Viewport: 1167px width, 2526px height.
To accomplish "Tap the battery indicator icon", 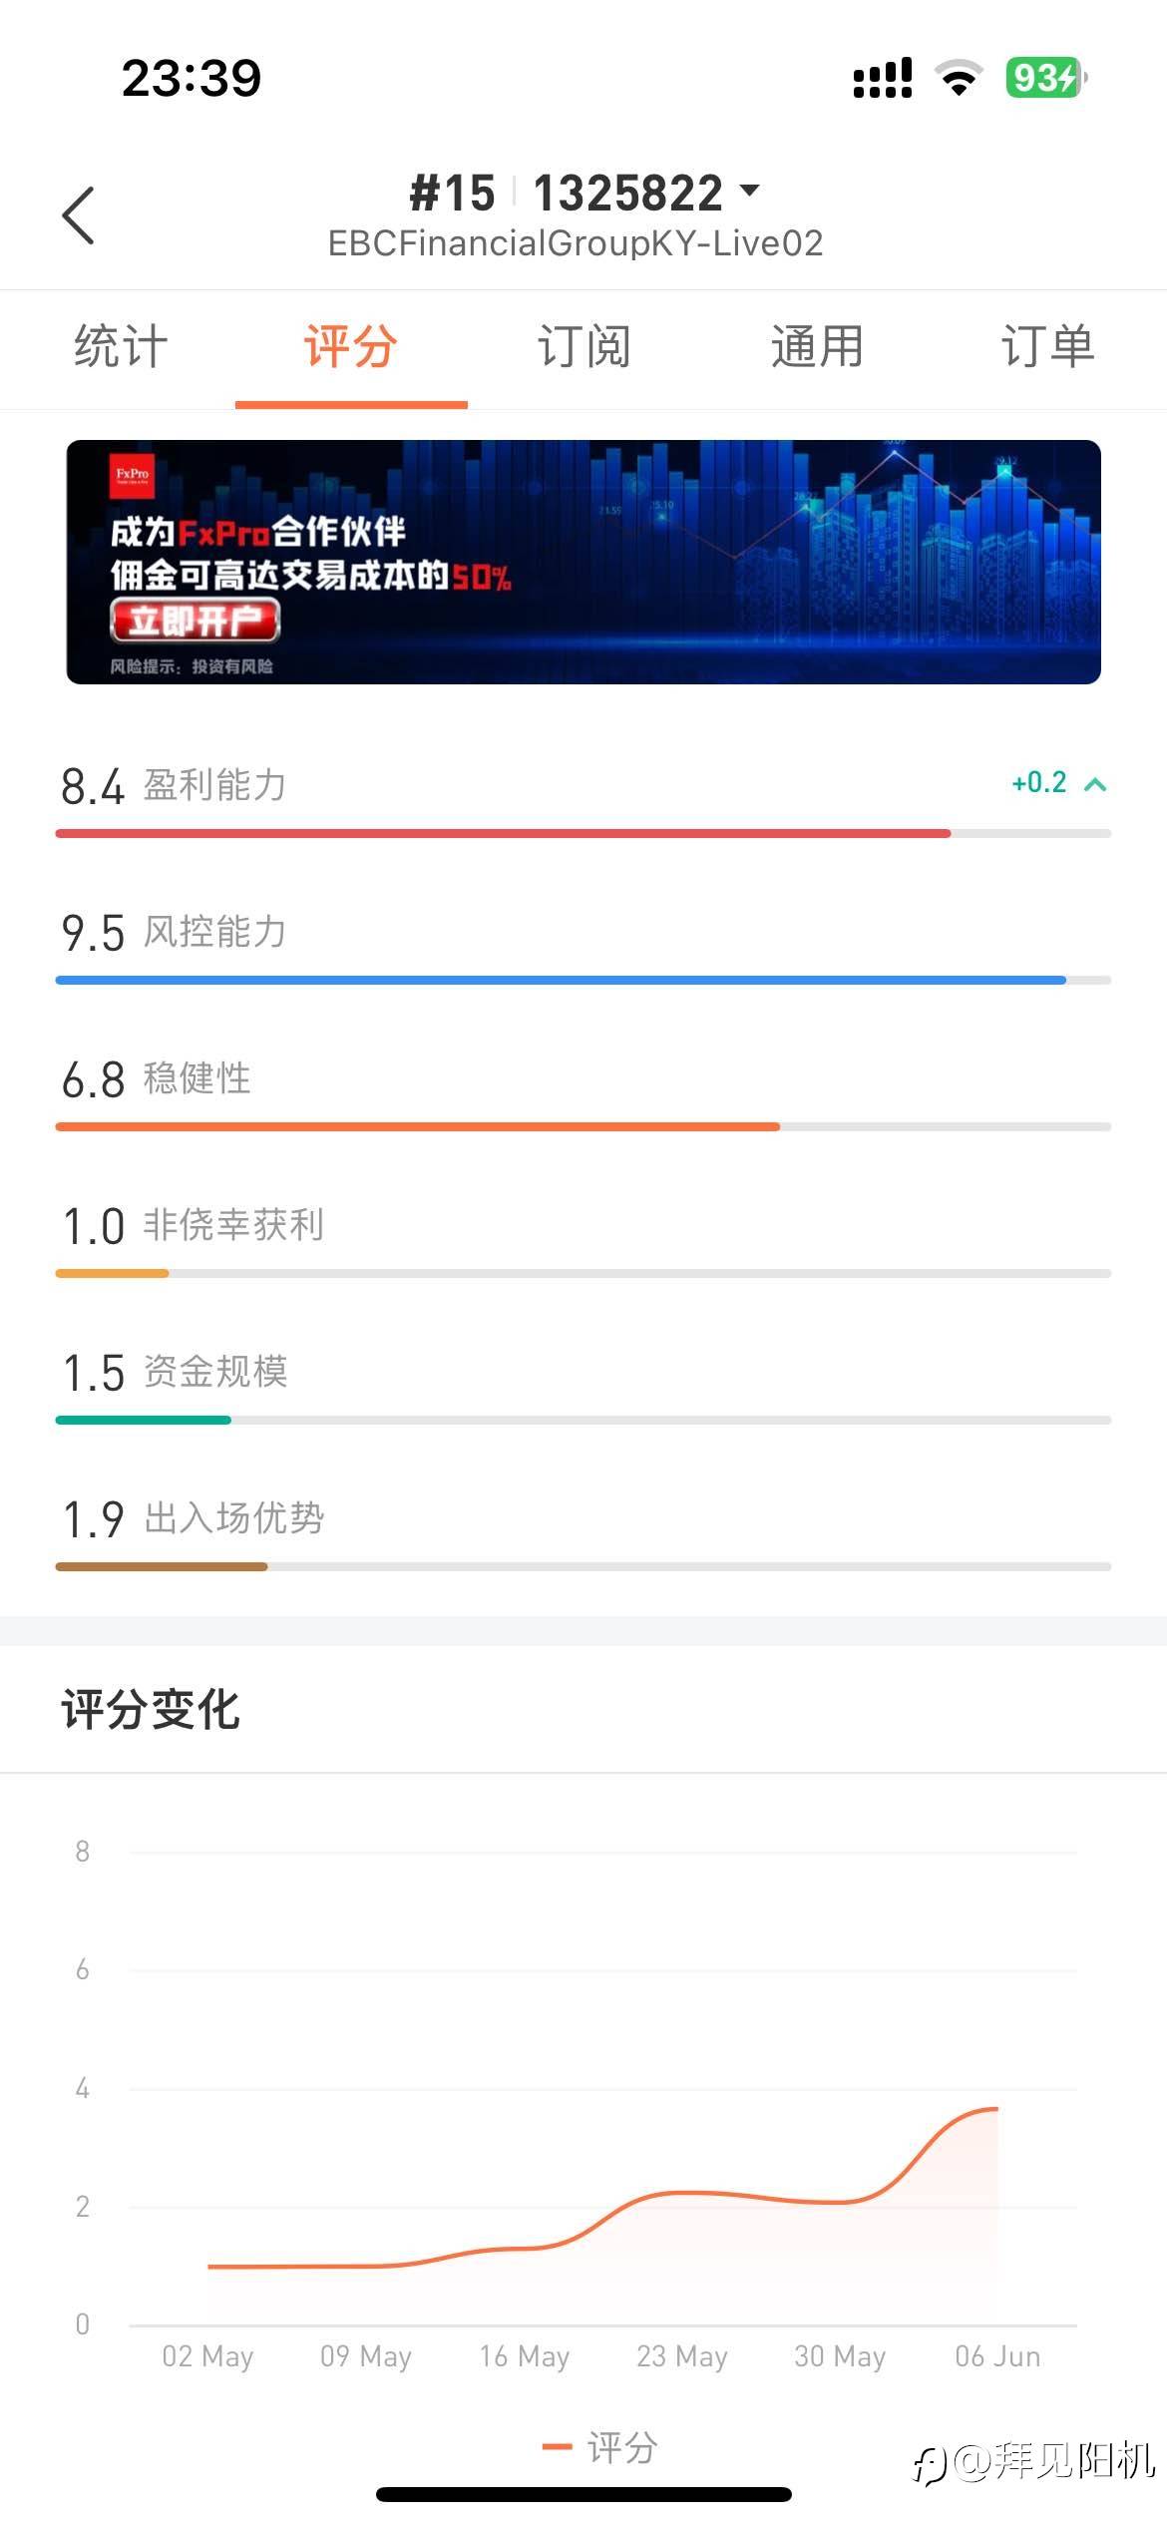I will (x=1044, y=78).
